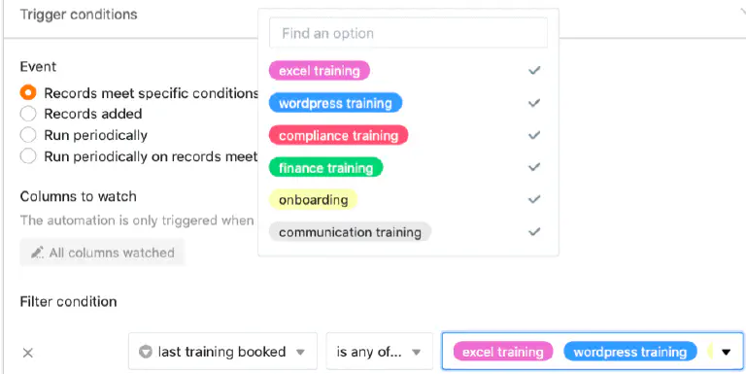Click the pencil icon in All columns watched
Viewport: 746px width, 374px height.
[37, 253]
